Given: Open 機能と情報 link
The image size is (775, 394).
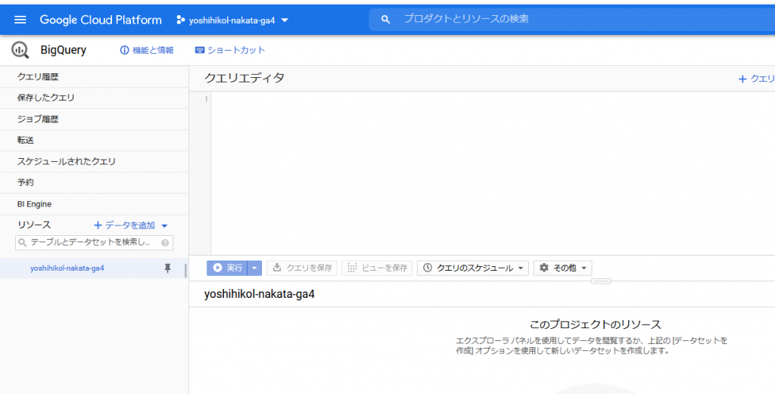Looking at the screenshot, I should 147,50.
